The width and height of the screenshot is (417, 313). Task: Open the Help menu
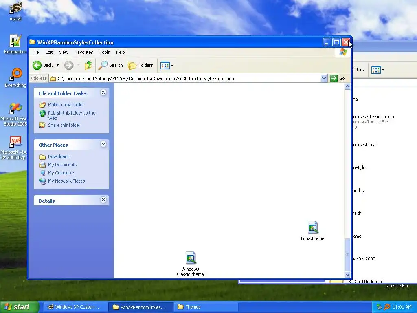point(120,52)
